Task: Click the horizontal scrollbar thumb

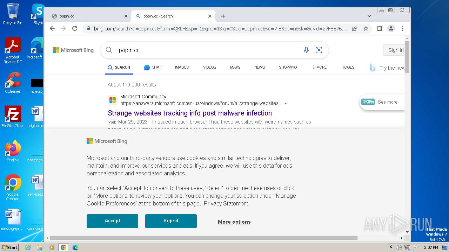Action: [204, 238]
